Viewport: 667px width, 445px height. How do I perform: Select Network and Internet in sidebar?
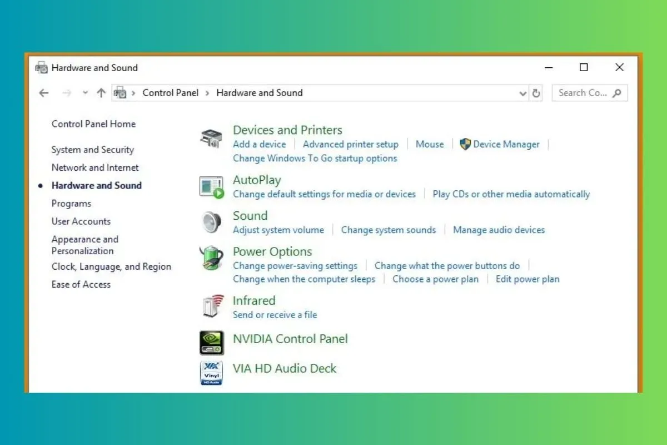[x=95, y=167]
